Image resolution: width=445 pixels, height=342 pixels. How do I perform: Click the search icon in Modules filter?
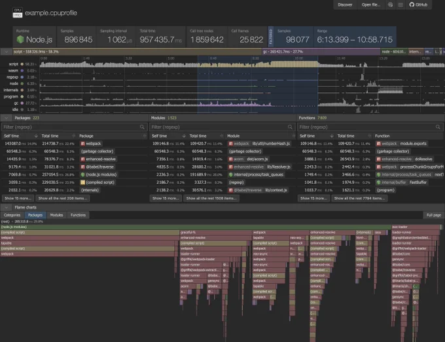(x=290, y=127)
